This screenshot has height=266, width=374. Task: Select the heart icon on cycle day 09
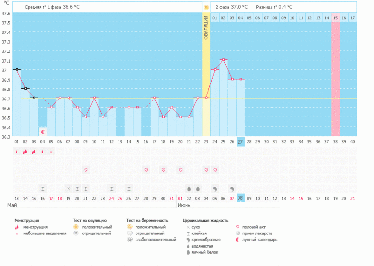pos(85,170)
